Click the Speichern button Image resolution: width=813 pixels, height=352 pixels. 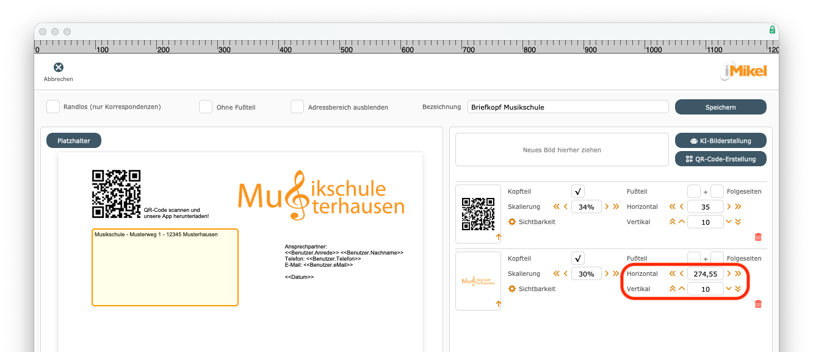(720, 107)
